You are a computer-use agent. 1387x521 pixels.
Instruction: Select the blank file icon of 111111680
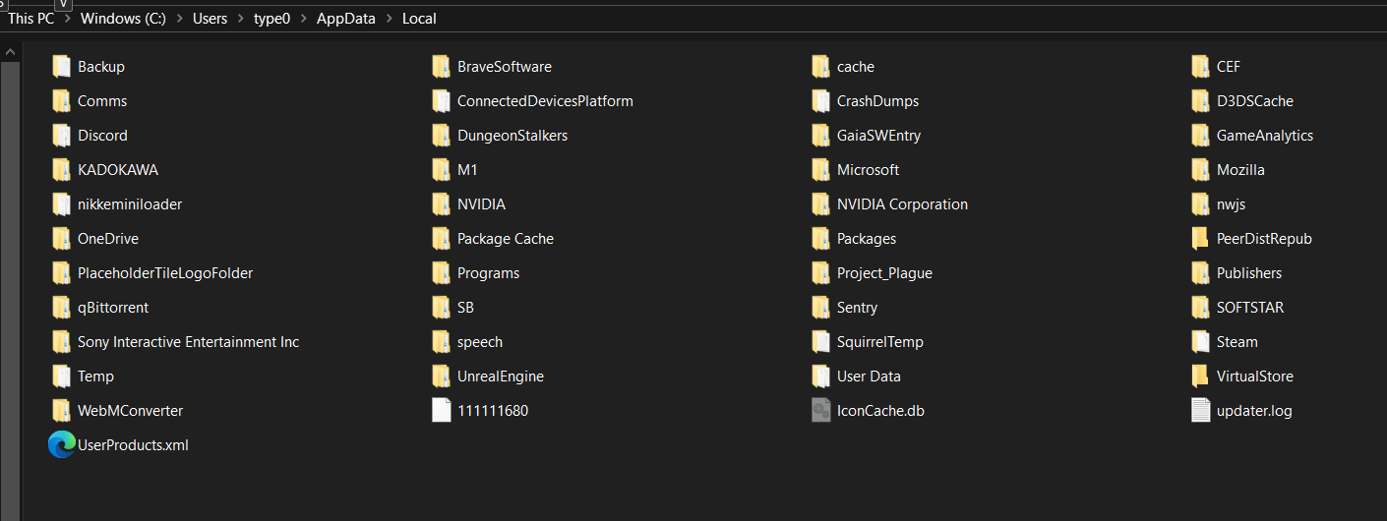(442, 411)
